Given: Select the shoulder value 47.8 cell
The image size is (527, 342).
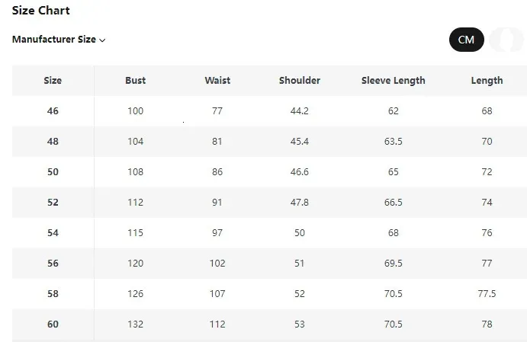Looking at the screenshot, I should tap(300, 203).
